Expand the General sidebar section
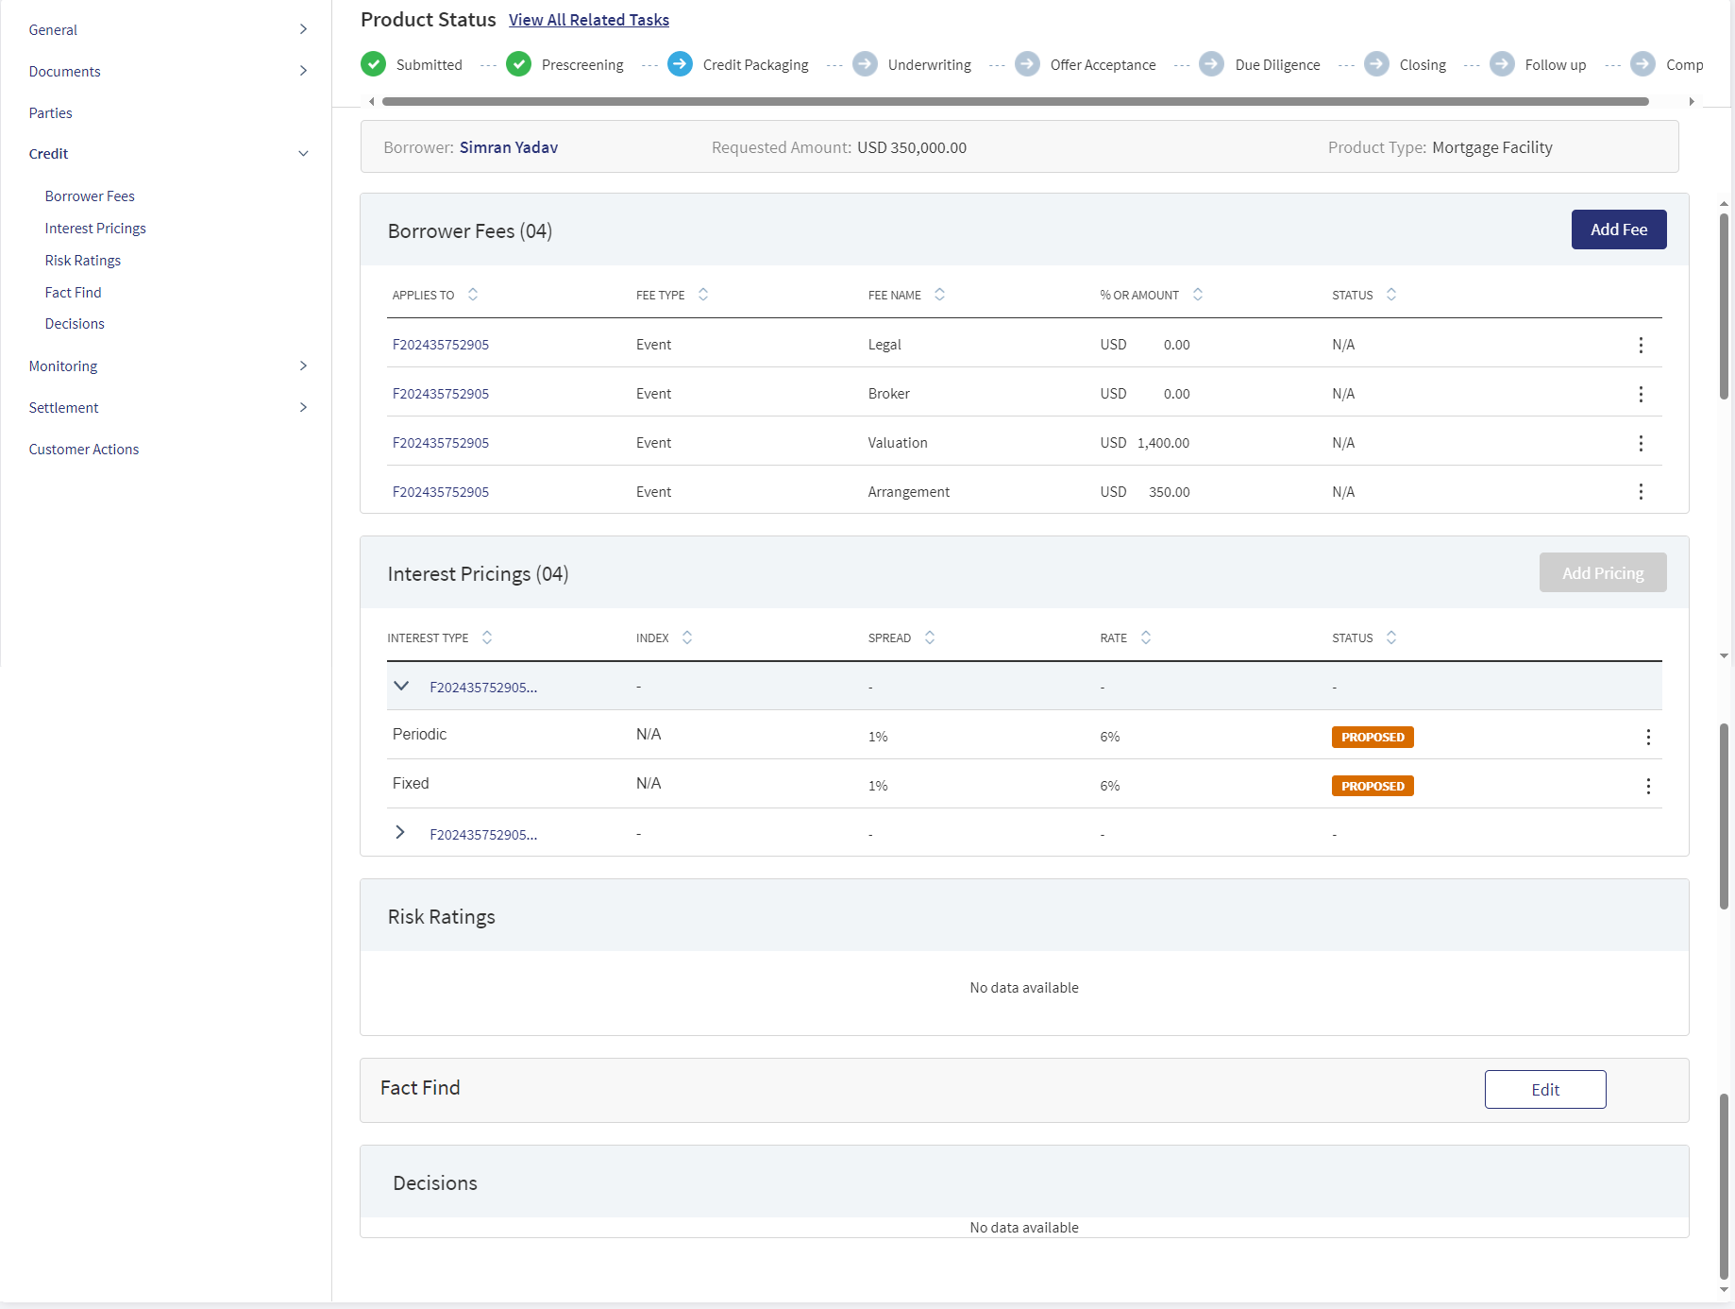This screenshot has width=1735, height=1309. pyautogui.click(x=303, y=29)
